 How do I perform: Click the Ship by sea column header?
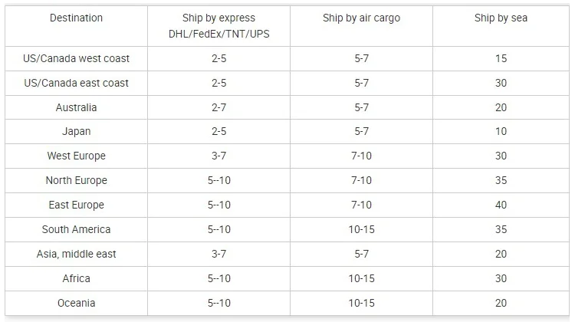coord(501,18)
